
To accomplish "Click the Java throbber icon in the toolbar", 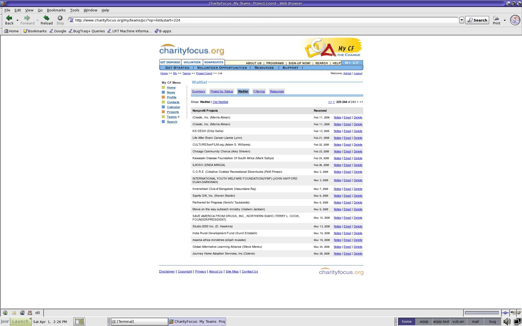I will click(x=515, y=20).
